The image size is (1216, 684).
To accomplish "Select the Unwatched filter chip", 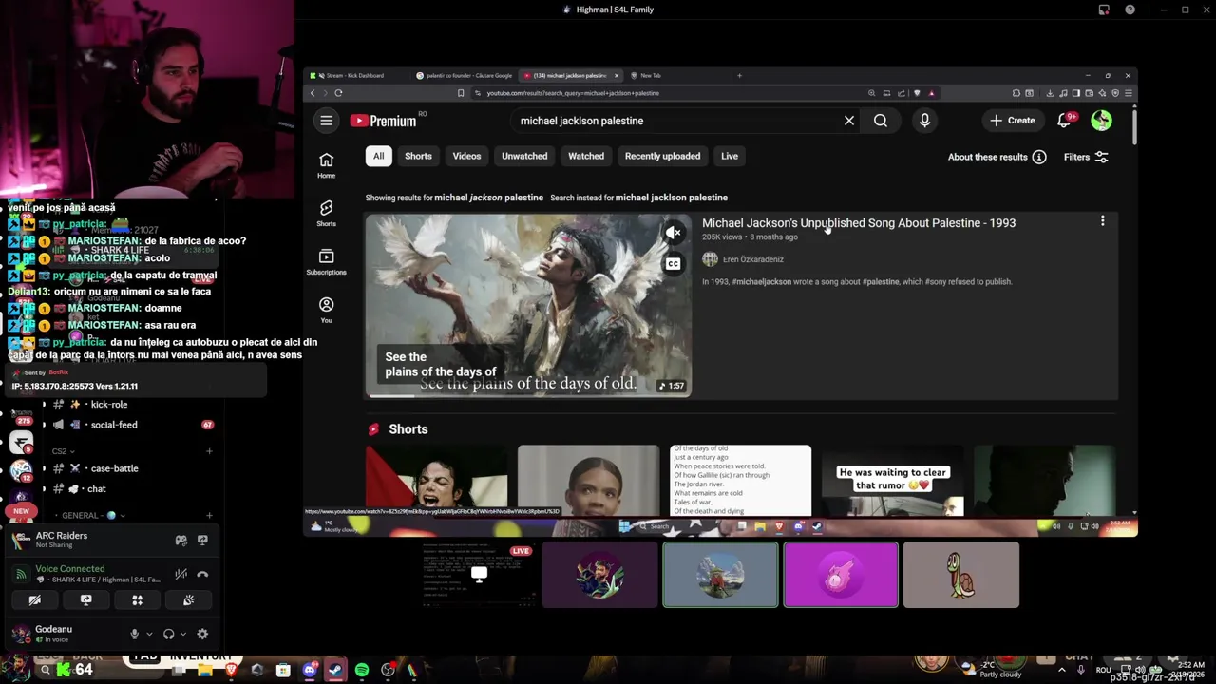I will point(524,156).
